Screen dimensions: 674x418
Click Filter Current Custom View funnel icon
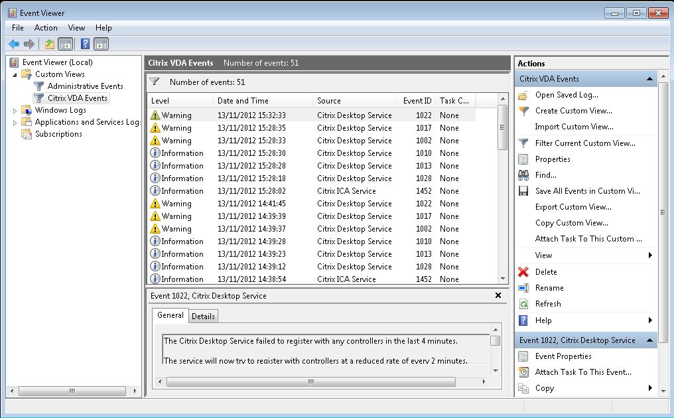(523, 143)
